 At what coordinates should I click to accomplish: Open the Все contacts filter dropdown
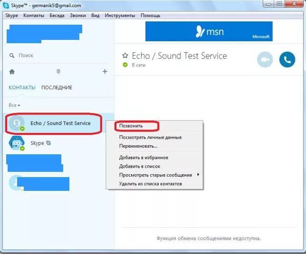pyautogui.click(x=14, y=105)
